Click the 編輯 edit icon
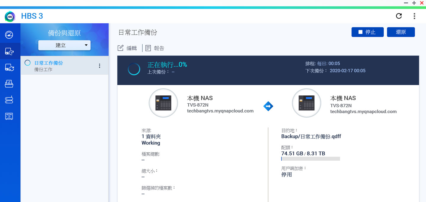The height and width of the screenshot is (202, 426). 121,48
